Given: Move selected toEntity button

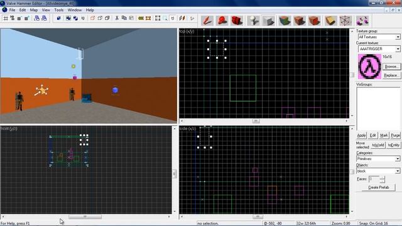Looking at the screenshot, I should click(x=393, y=145).
